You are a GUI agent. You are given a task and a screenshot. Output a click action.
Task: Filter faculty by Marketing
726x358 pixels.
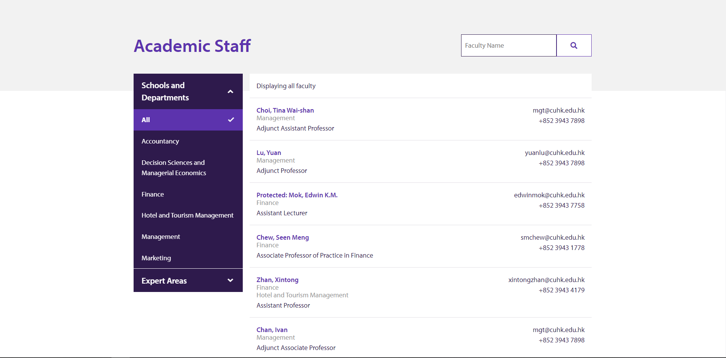coord(156,258)
